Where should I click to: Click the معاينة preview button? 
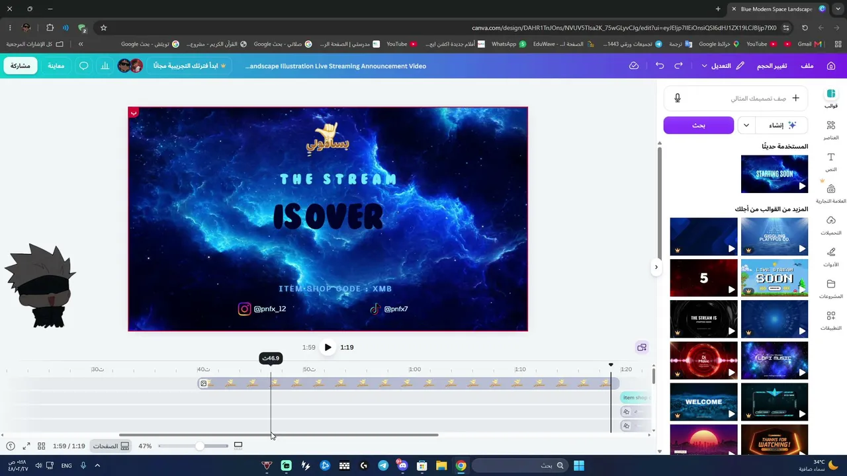tap(56, 66)
